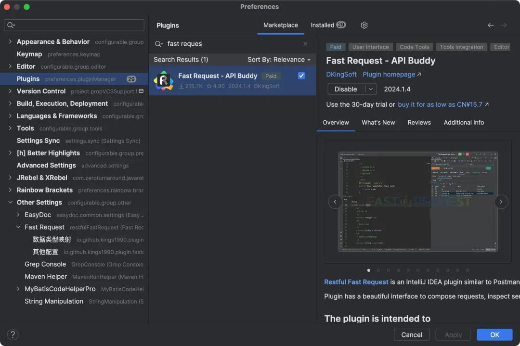Click the Paid tag in plugin details

335,47
